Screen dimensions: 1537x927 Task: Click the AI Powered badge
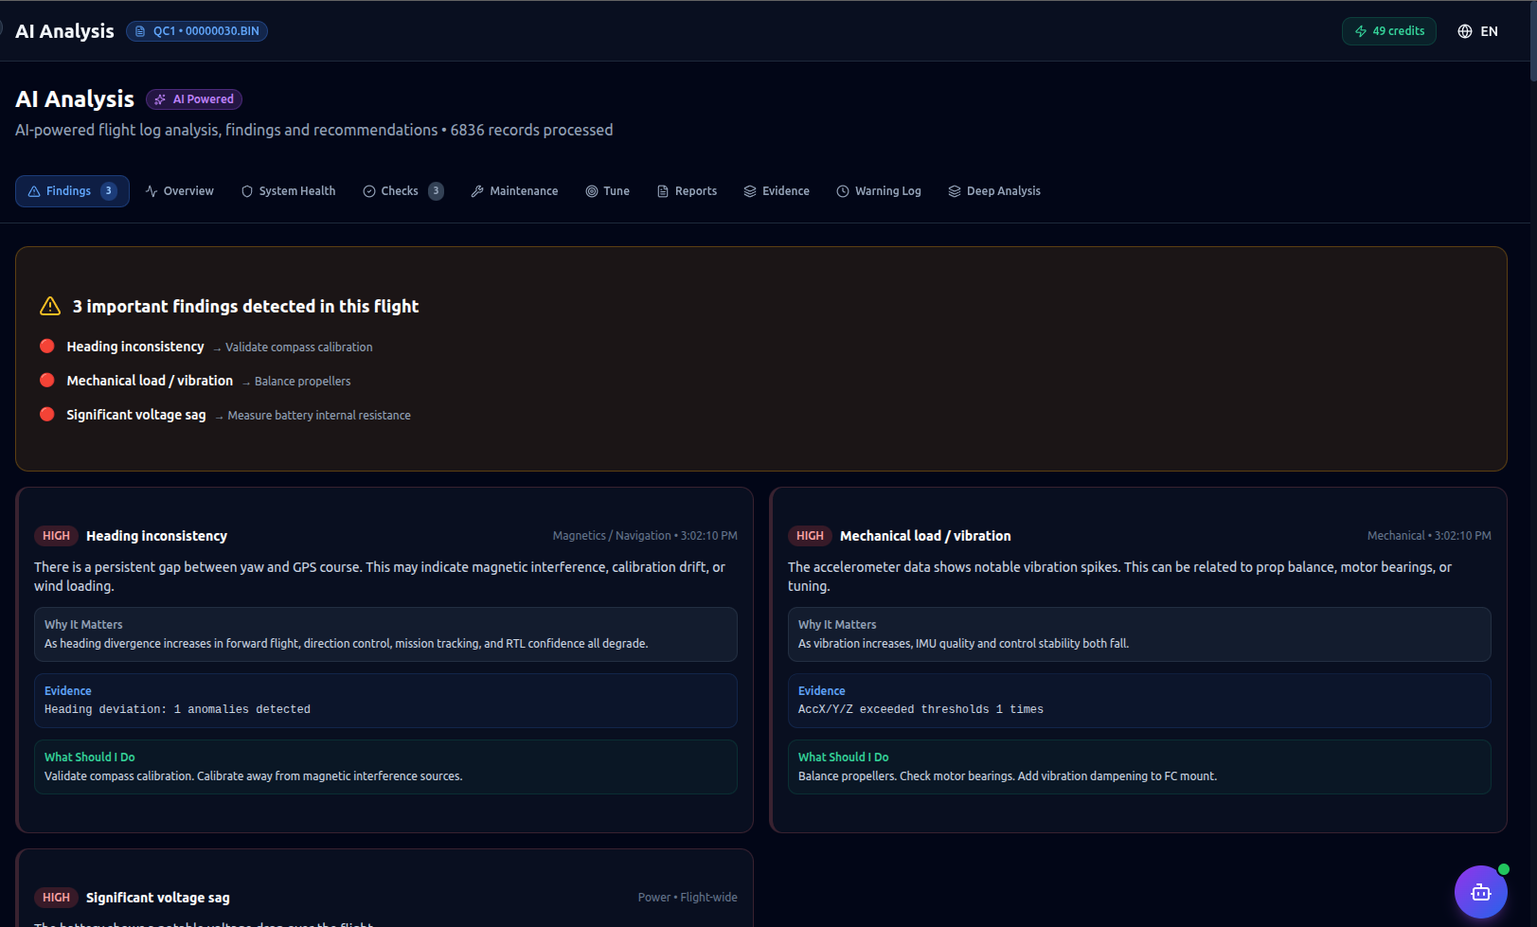194,99
